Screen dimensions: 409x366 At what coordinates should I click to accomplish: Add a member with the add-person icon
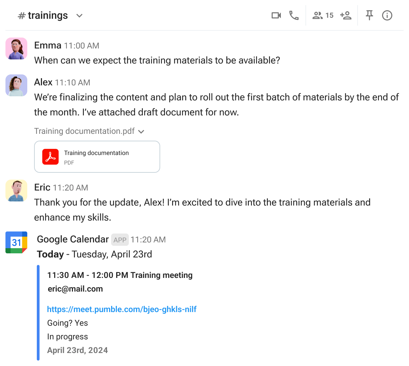pyautogui.click(x=346, y=15)
